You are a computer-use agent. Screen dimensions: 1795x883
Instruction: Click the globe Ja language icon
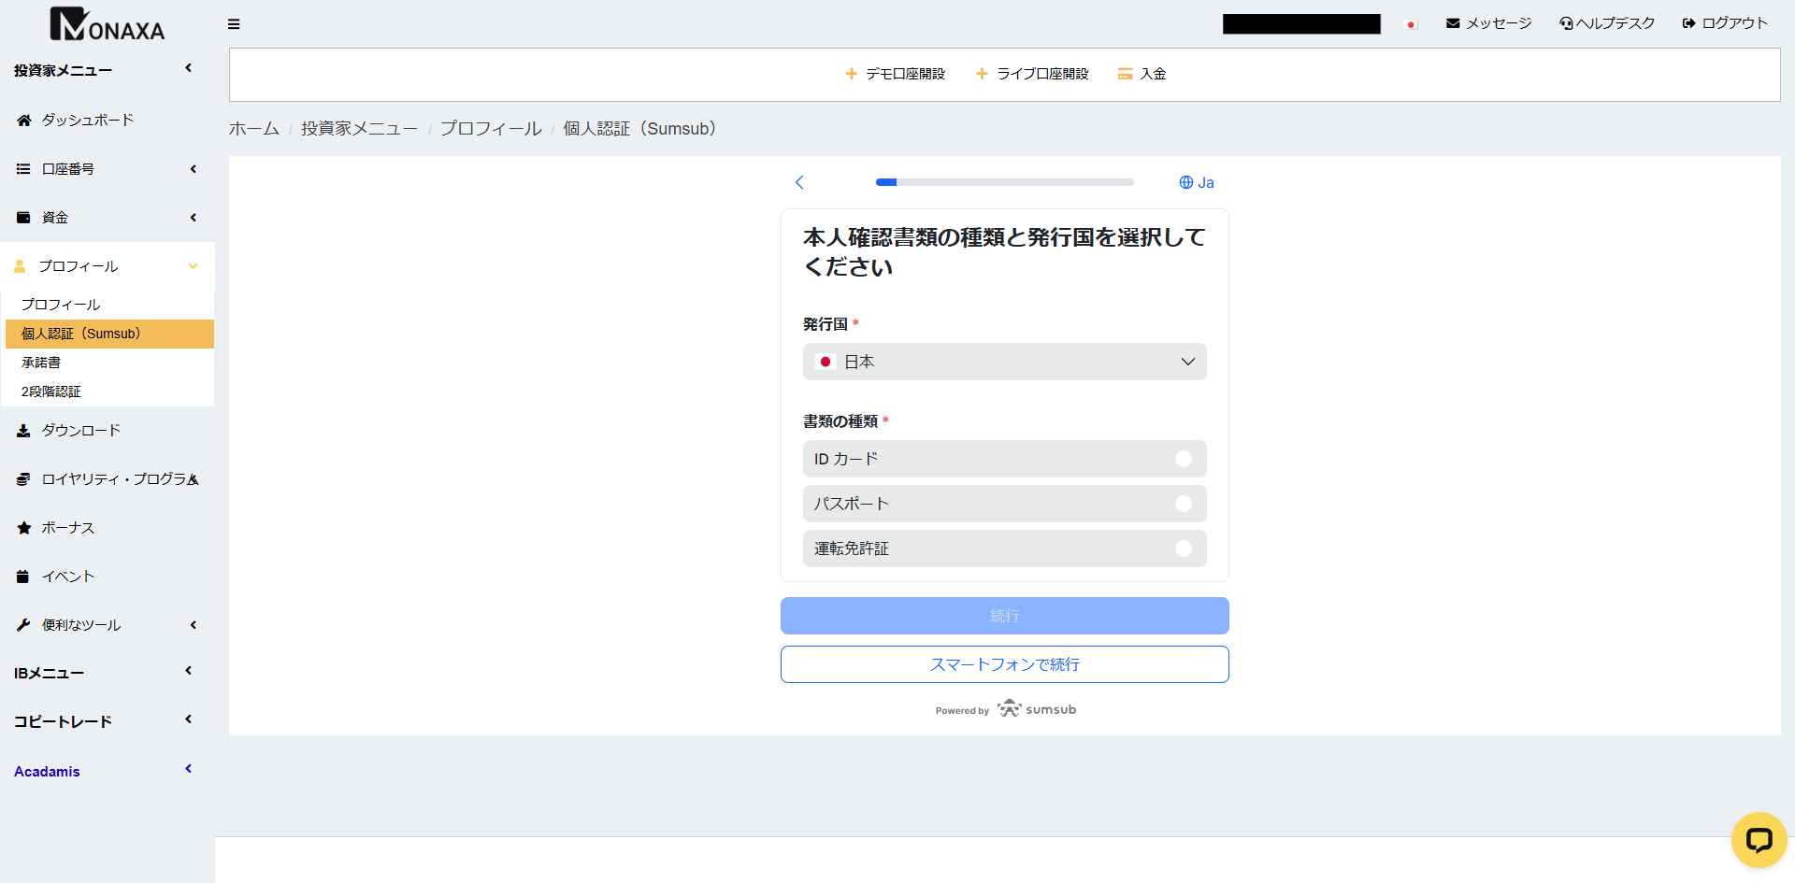pyautogui.click(x=1196, y=182)
